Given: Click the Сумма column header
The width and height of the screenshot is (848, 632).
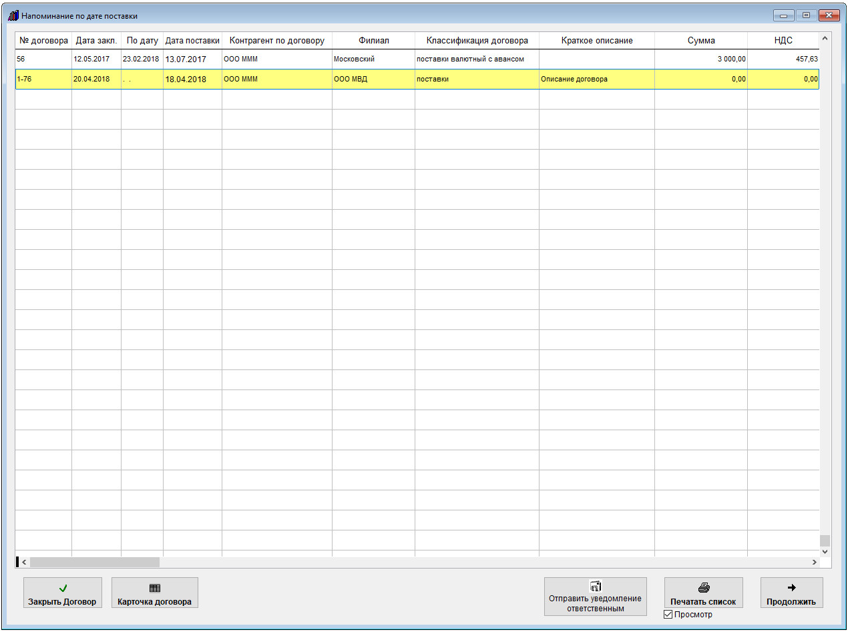Looking at the screenshot, I should coord(701,41).
